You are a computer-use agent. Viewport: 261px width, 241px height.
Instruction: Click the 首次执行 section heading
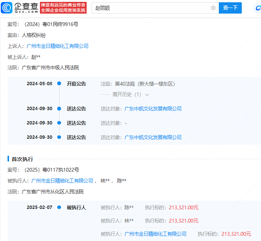click(x=22, y=159)
